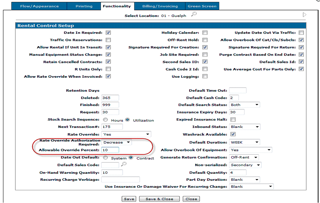Open the Rate Override dropdown
This screenshot has height=203, width=320.
[127, 135]
